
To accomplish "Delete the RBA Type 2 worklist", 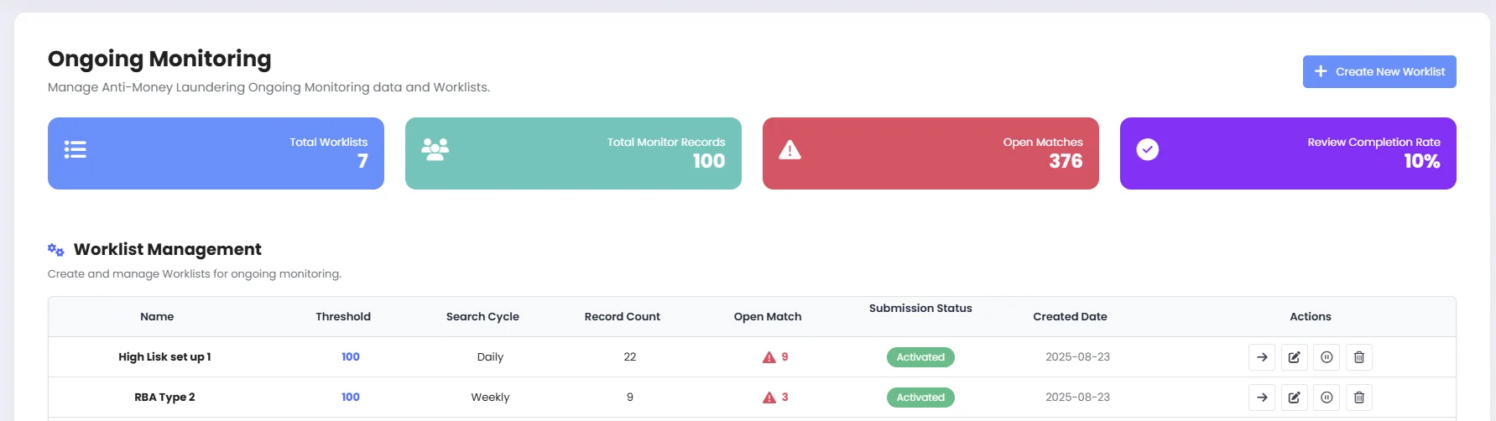I will [x=1359, y=398].
